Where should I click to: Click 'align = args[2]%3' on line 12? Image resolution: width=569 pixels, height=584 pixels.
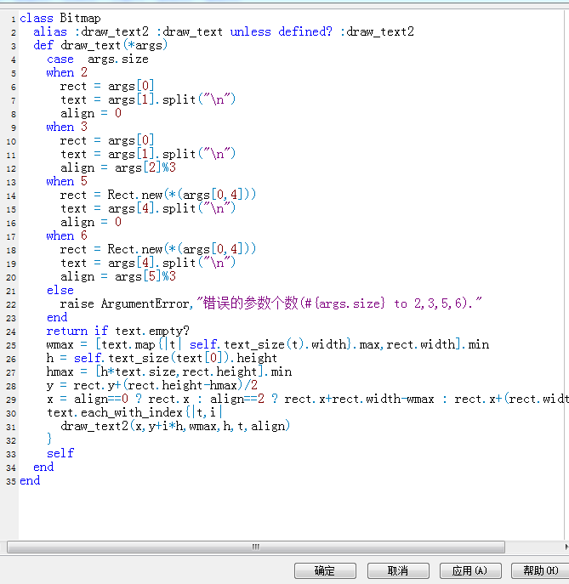point(118,168)
